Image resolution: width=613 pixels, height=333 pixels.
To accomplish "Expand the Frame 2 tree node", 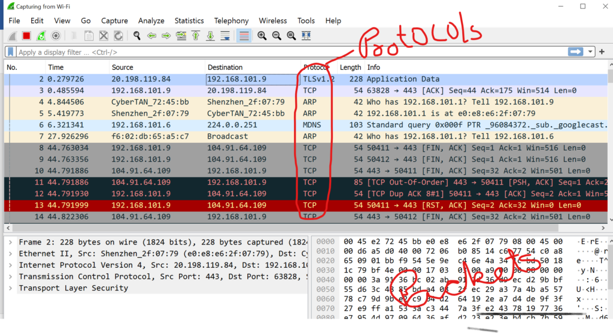I will pos(11,243).
